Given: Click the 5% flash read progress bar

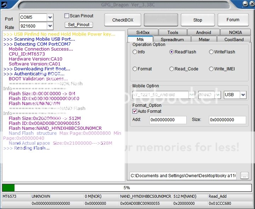Looking at the screenshot, I should point(127,188).
